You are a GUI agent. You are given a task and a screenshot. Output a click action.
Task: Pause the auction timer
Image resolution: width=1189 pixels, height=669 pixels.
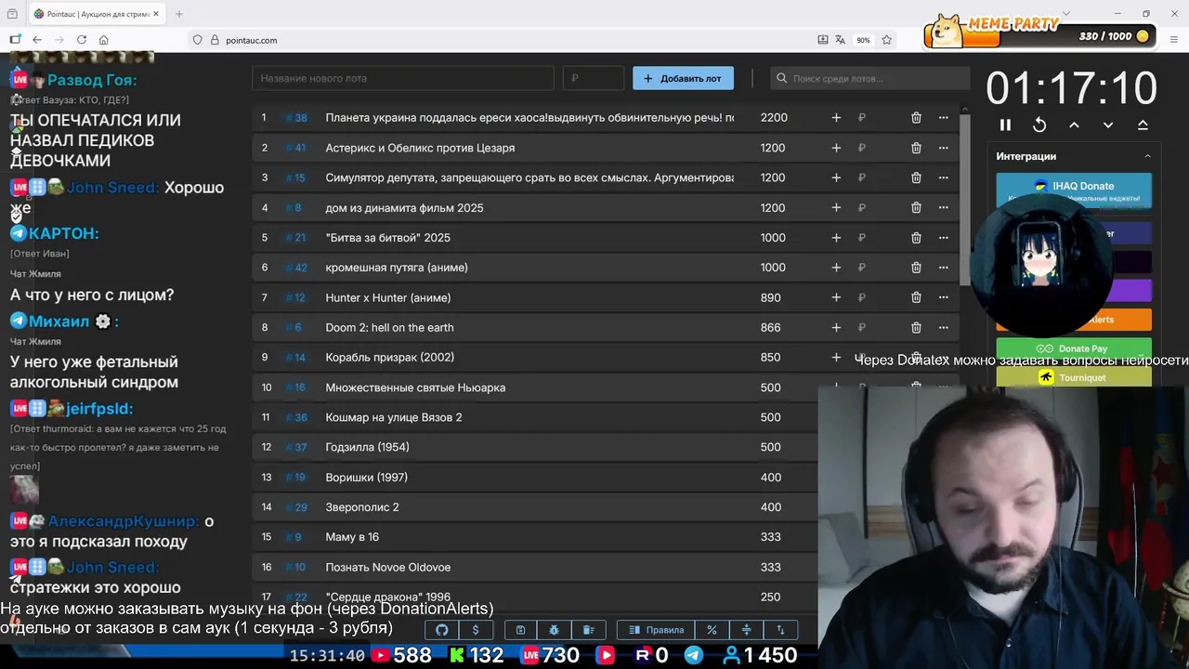[x=1005, y=125]
